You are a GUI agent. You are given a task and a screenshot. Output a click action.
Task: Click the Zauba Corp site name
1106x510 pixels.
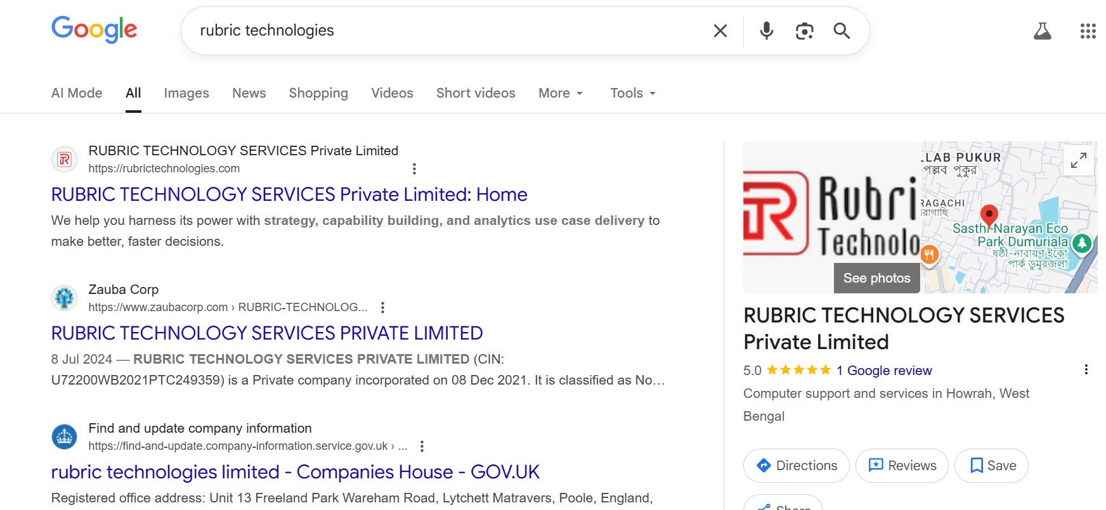pyautogui.click(x=124, y=290)
